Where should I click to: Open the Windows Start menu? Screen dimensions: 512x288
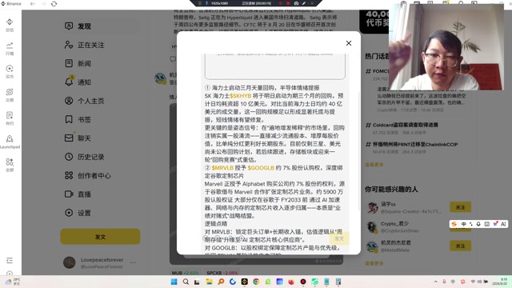click(174, 282)
